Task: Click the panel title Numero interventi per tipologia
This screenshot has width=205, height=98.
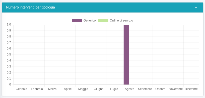Action: (x=30, y=7)
